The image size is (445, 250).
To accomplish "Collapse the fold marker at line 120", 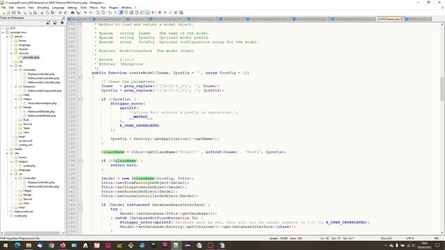I will coord(81,99).
